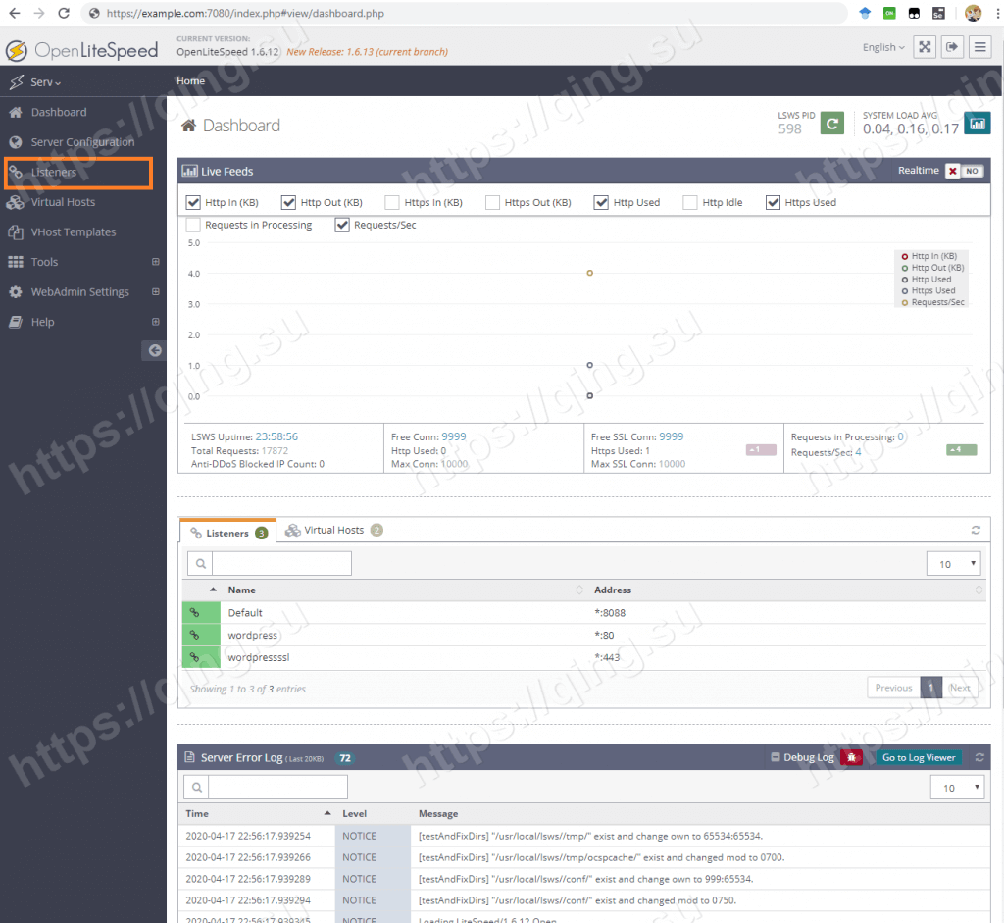Screen dimensions: 1004x923
Task: Expand the Tools sidebar menu
Action: pos(156,262)
